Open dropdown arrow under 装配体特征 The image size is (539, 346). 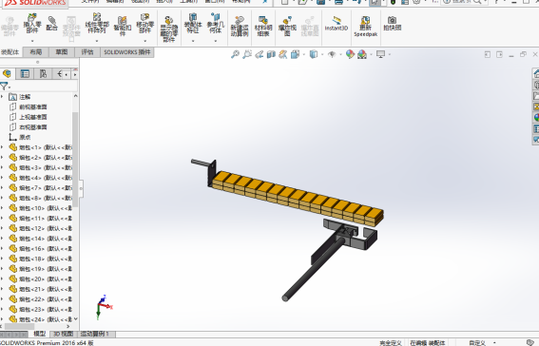pos(193,41)
